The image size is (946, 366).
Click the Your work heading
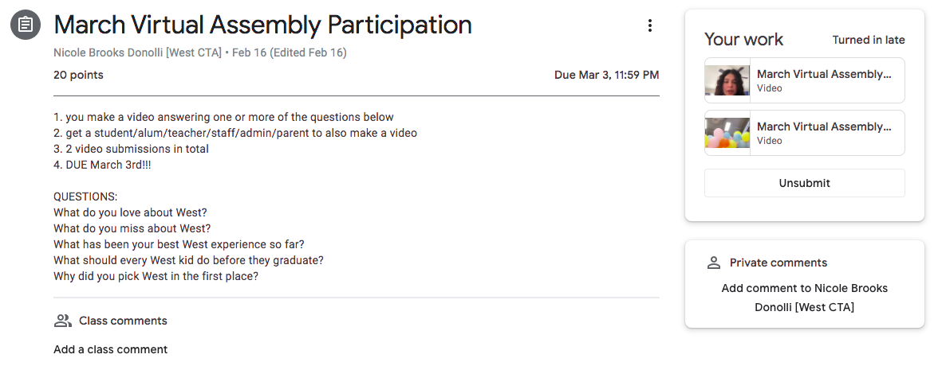pos(743,40)
